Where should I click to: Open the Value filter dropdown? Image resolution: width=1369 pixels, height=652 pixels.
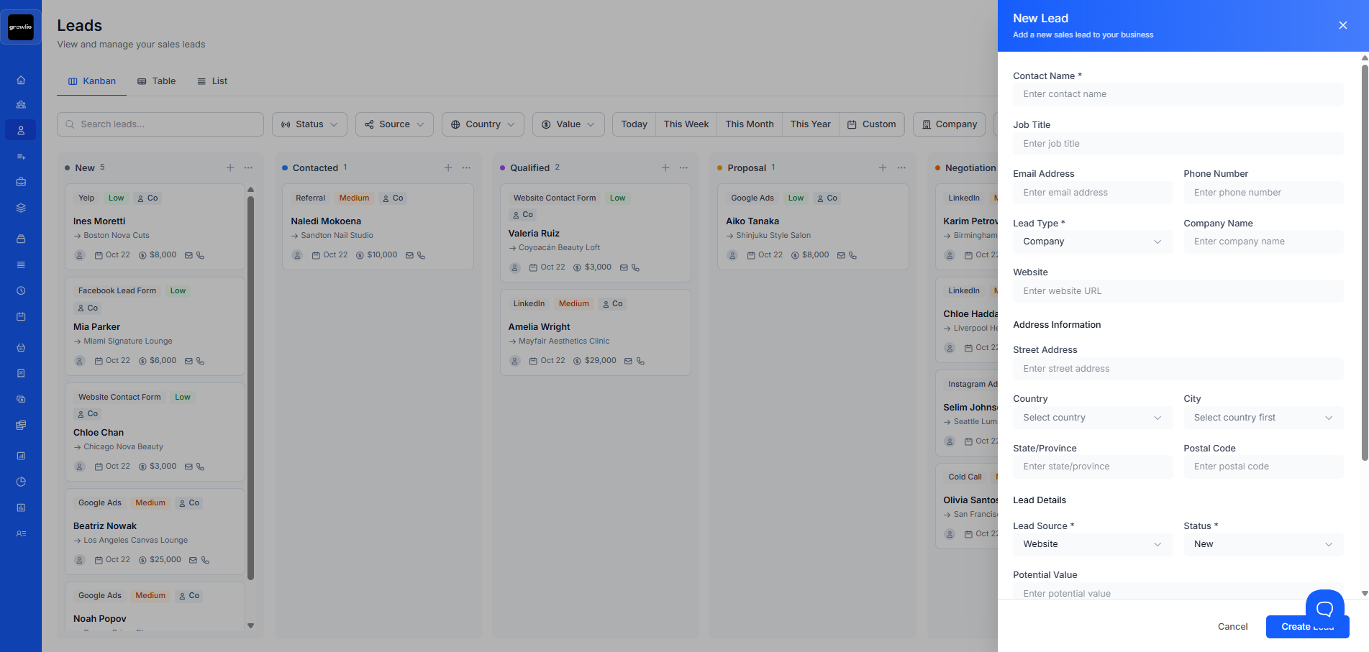tap(568, 124)
